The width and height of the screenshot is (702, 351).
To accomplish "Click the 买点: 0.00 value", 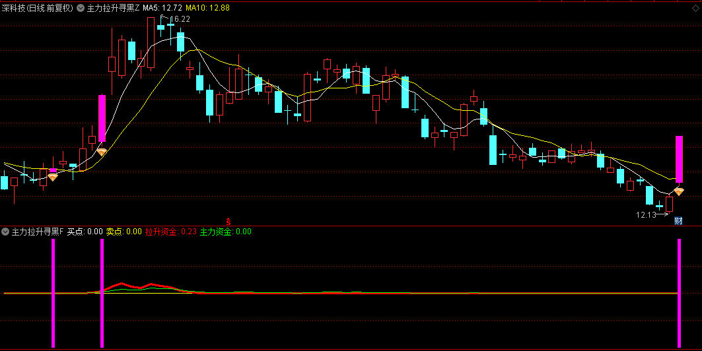I will tap(85, 232).
